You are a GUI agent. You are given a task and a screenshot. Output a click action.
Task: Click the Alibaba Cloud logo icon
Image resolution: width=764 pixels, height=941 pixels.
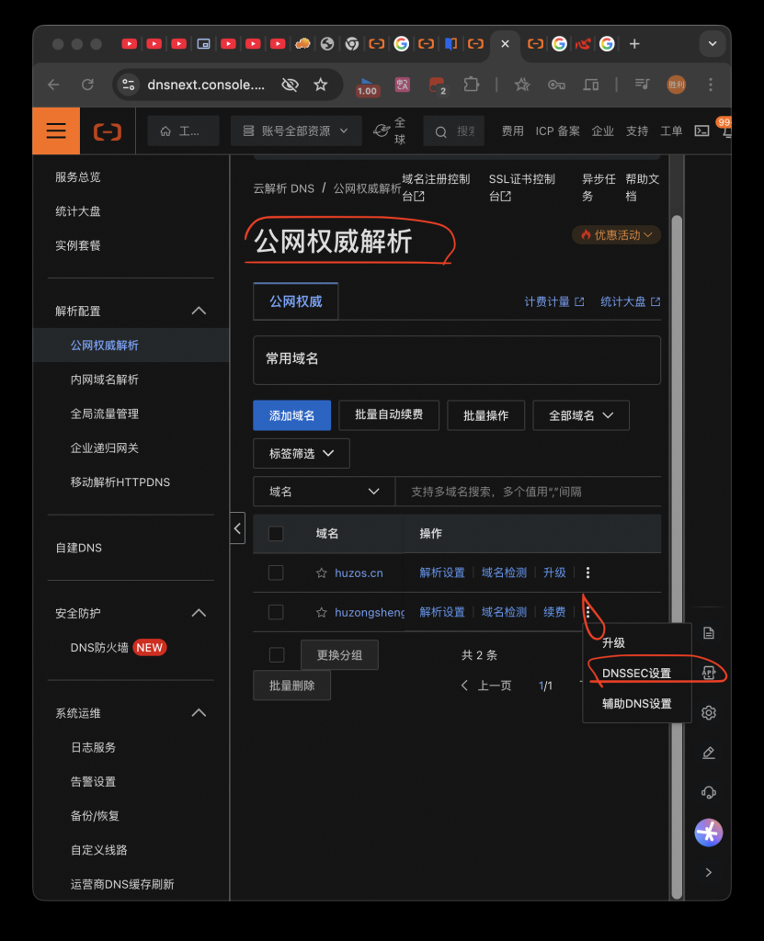[108, 131]
